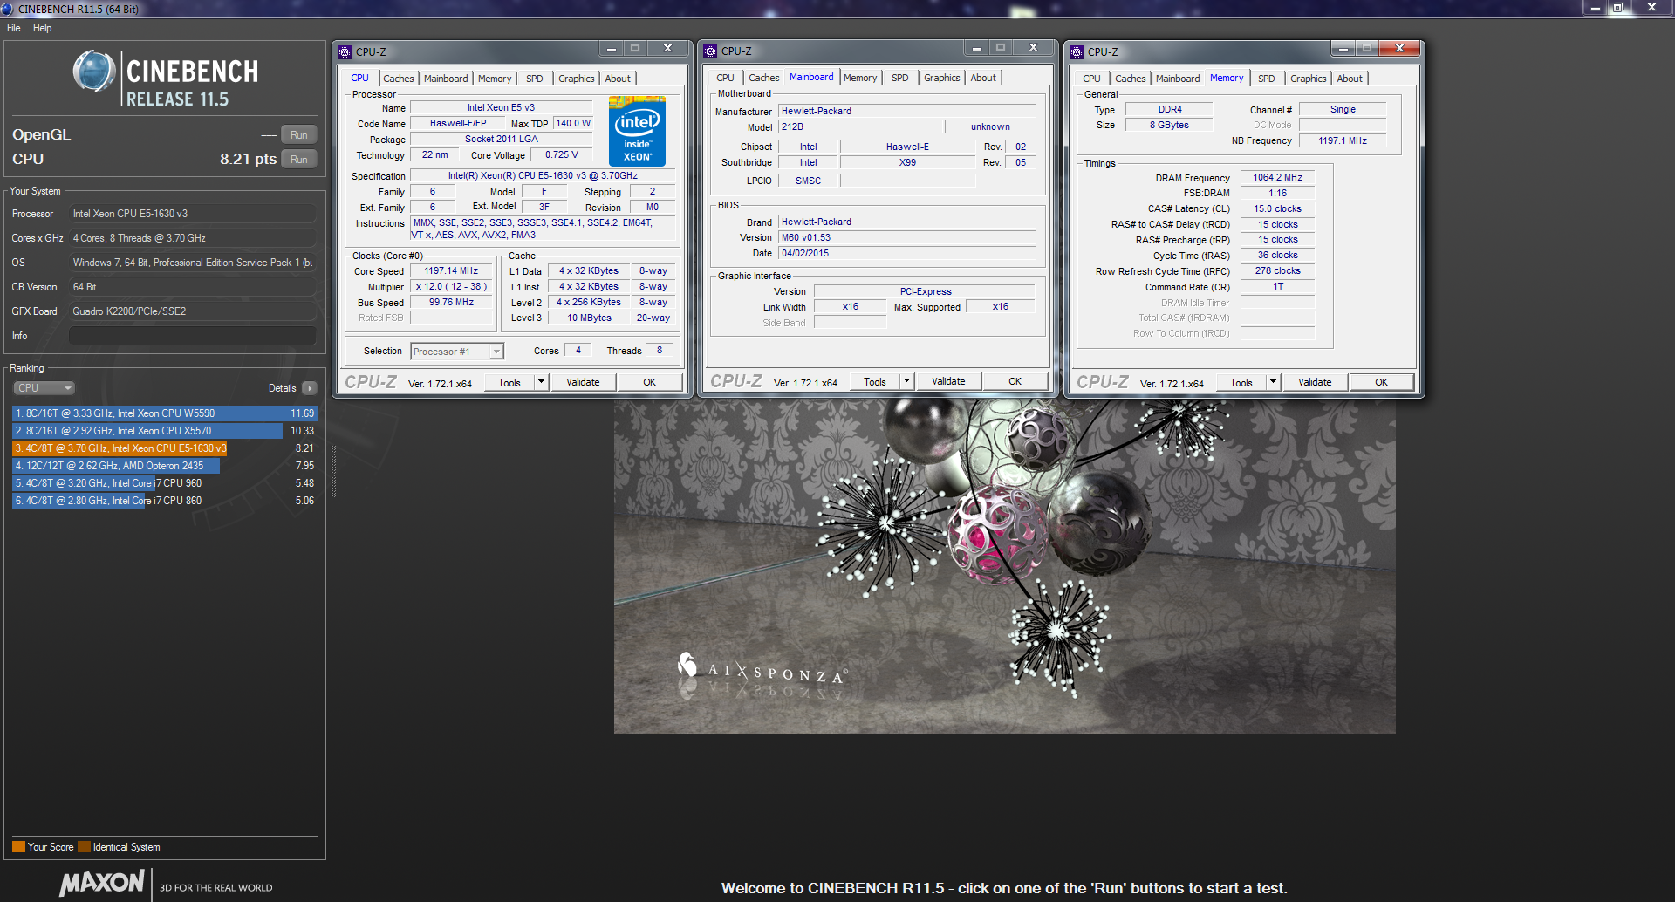1675x902 pixels.
Task: Click the CPU-Z icon in the Memory window title bar
Action: (1077, 51)
